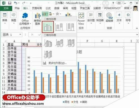Image resolution: width=139 pixels, height=108 pixels.
Task: Click the formula bar cancel X icon
Action: [32, 35]
